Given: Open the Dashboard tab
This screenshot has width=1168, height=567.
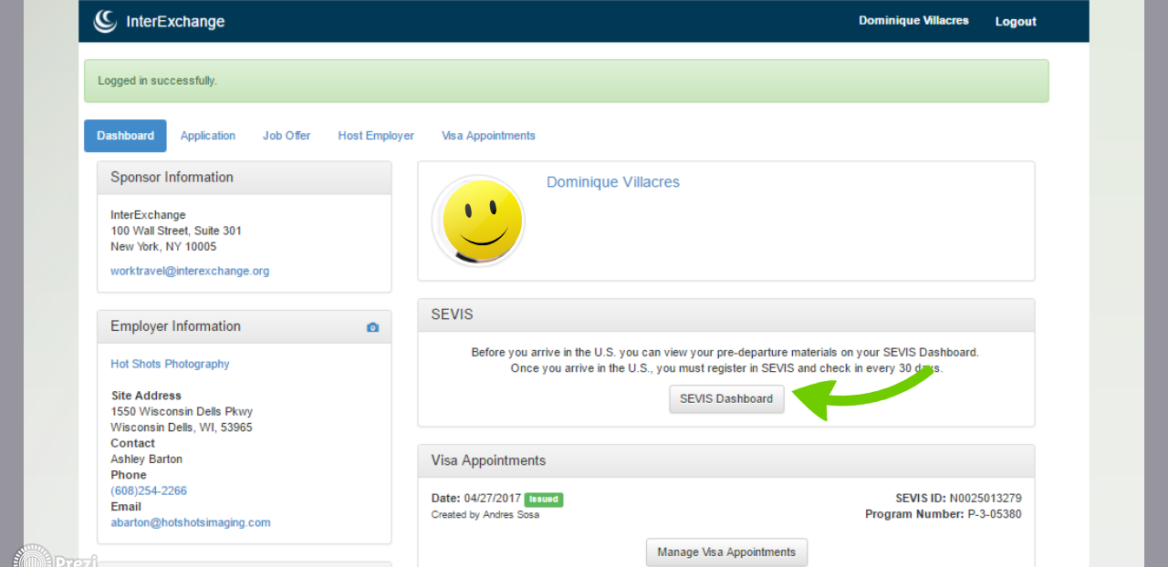Looking at the screenshot, I should (125, 136).
